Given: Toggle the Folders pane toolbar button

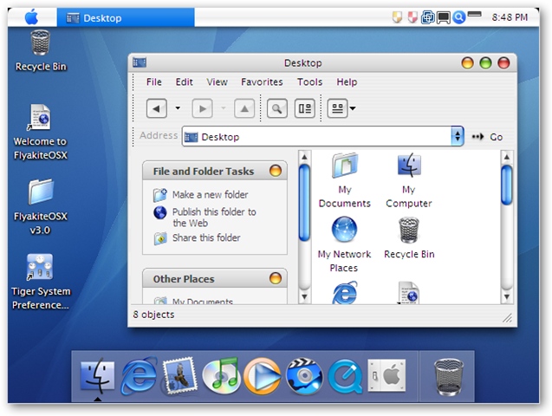Looking at the screenshot, I should [304, 108].
